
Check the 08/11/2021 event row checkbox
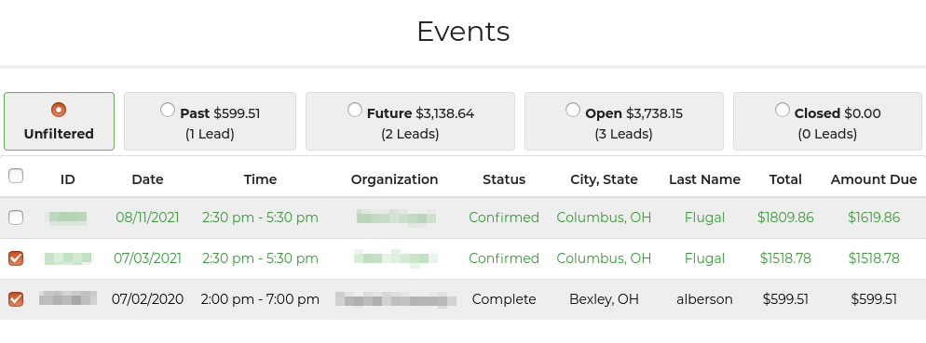pyautogui.click(x=16, y=218)
